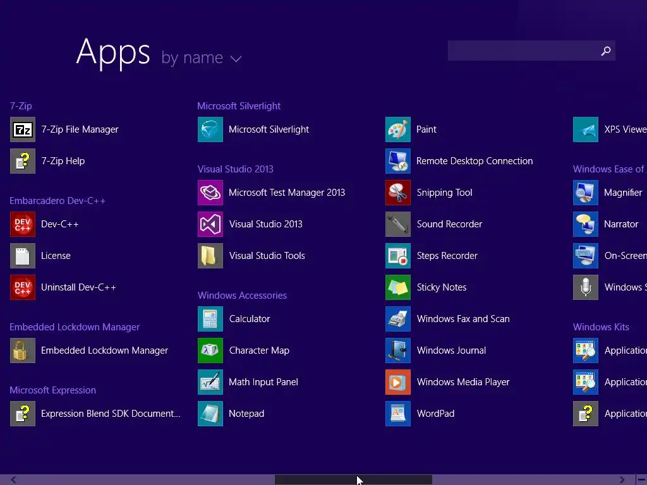The width and height of the screenshot is (647, 485).
Task: Open the Visual Studio Tools folder icon
Action: (x=210, y=256)
